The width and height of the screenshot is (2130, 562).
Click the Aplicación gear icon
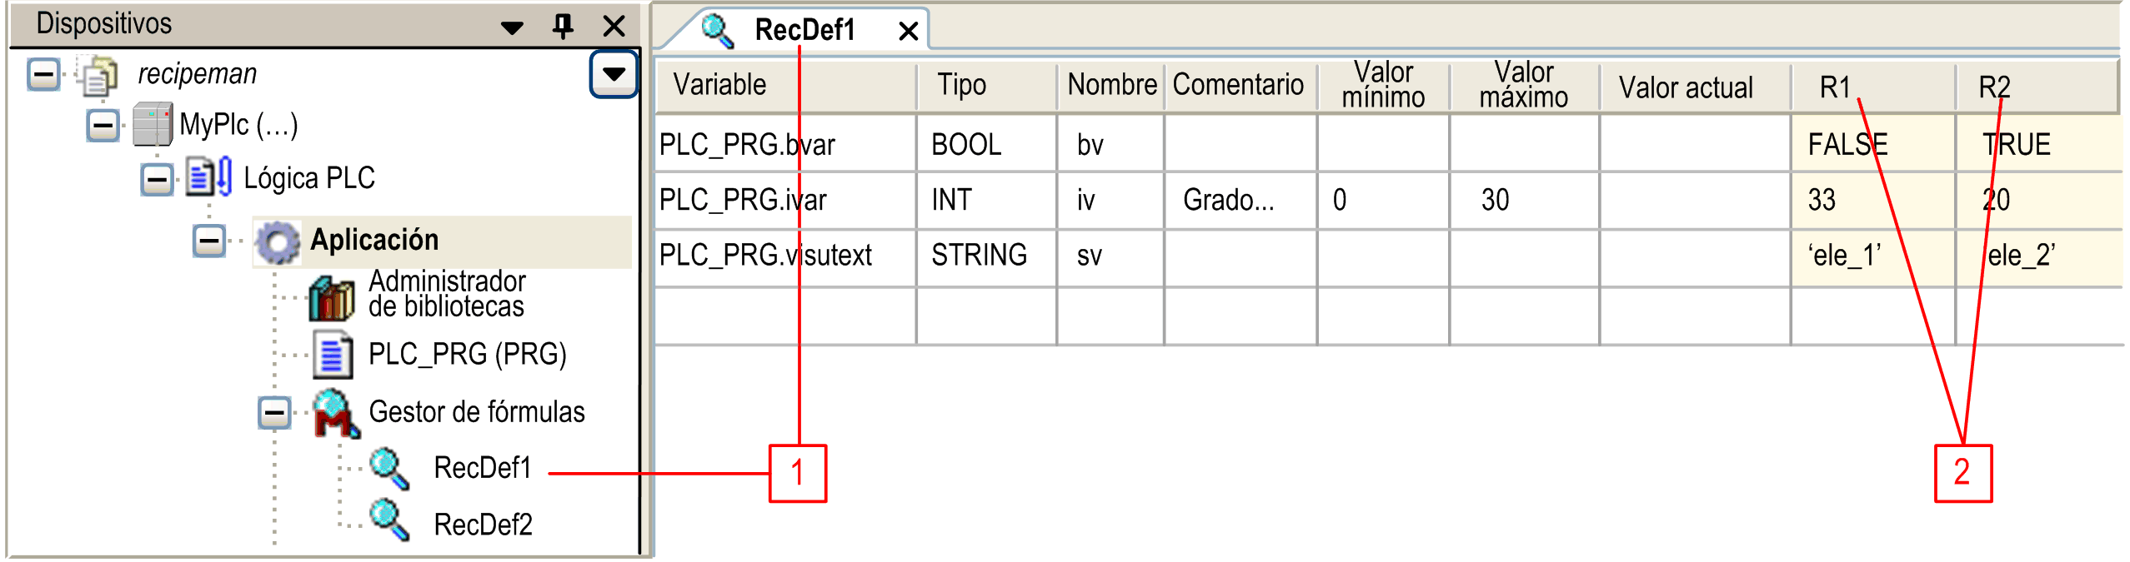278,241
